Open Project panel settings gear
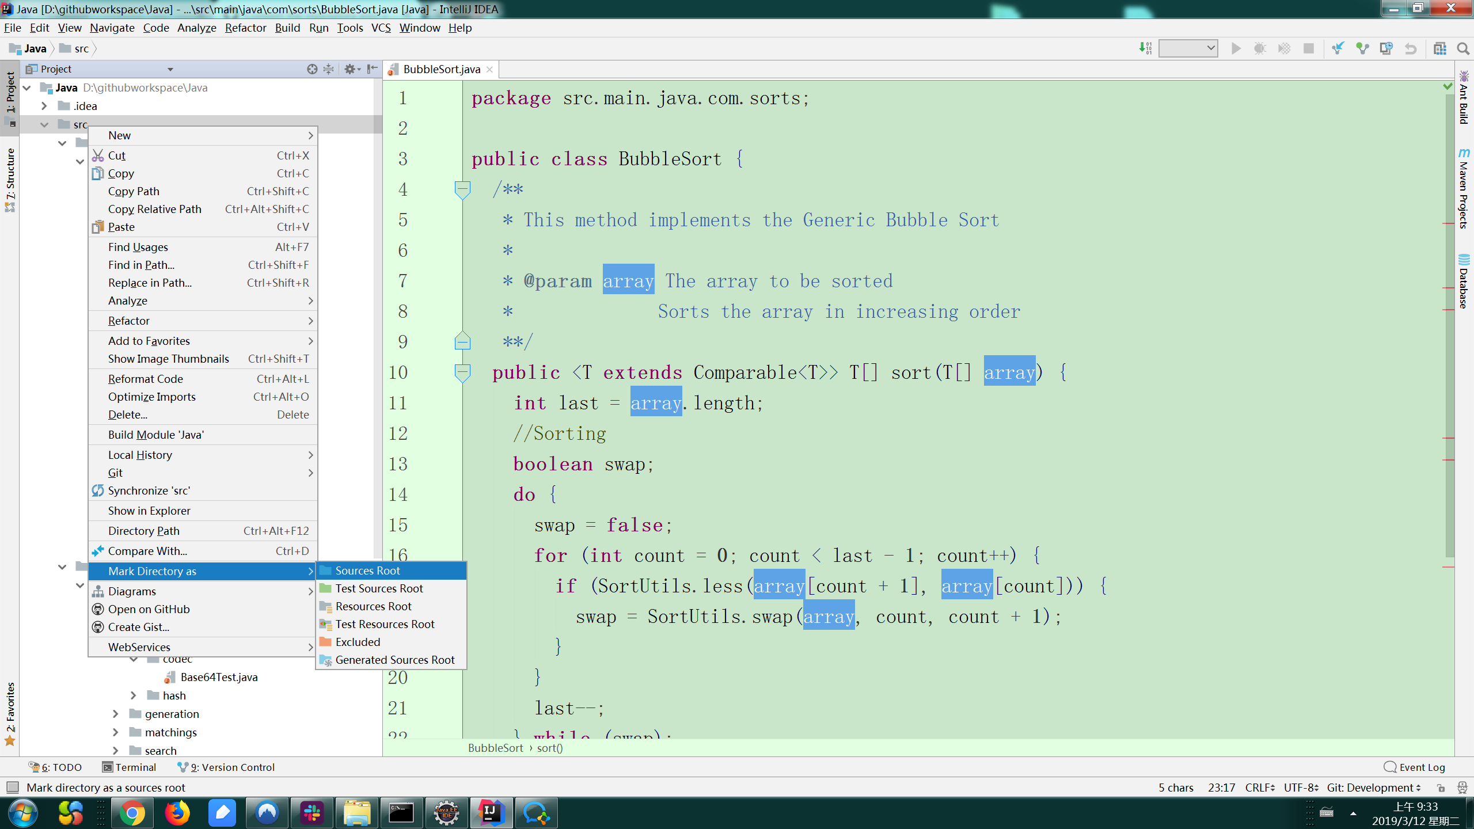The width and height of the screenshot is (1474, 829). coord(350,69)
